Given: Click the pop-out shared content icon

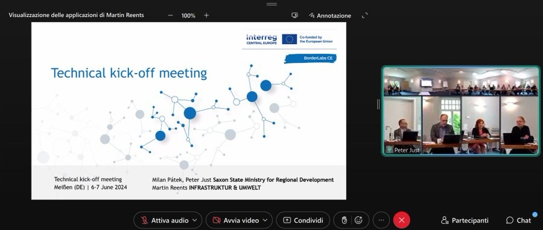Looking at the screenshot, I should (294, 15).
